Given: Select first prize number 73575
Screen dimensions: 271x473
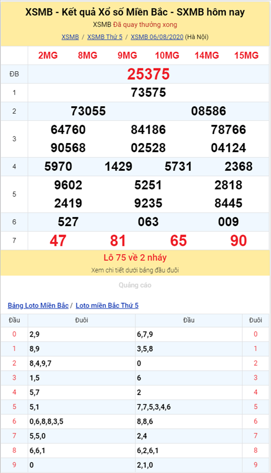Looking at the screenshot, I should point(148,93).
